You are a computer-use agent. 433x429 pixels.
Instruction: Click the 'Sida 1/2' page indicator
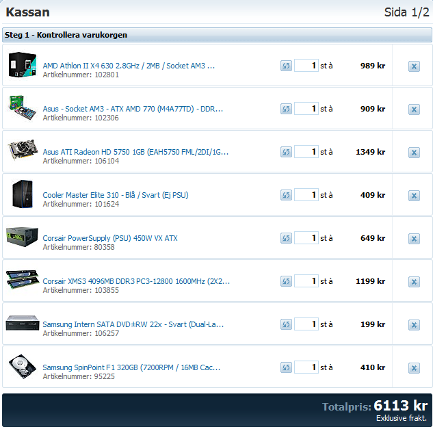click(406, 12)
